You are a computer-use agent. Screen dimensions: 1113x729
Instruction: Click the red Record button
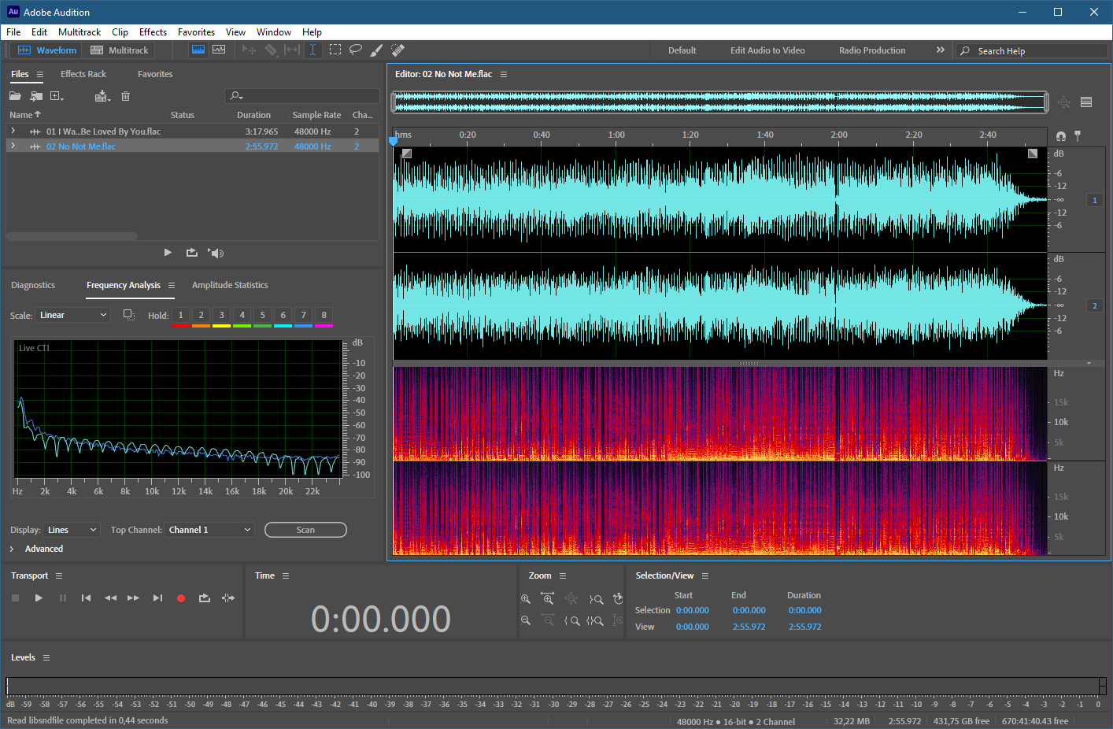[181, 598]
